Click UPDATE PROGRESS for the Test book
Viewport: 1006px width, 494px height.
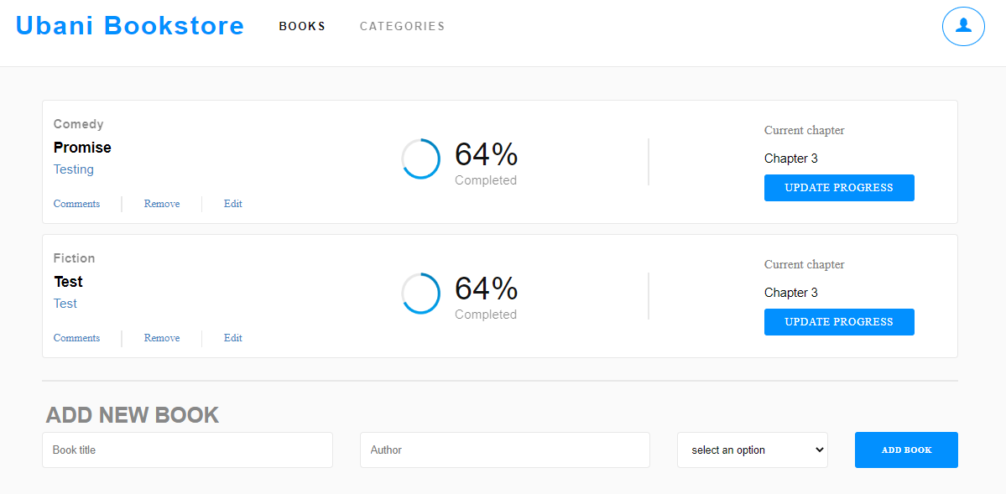pyautogui.click(x=838, y=321)
